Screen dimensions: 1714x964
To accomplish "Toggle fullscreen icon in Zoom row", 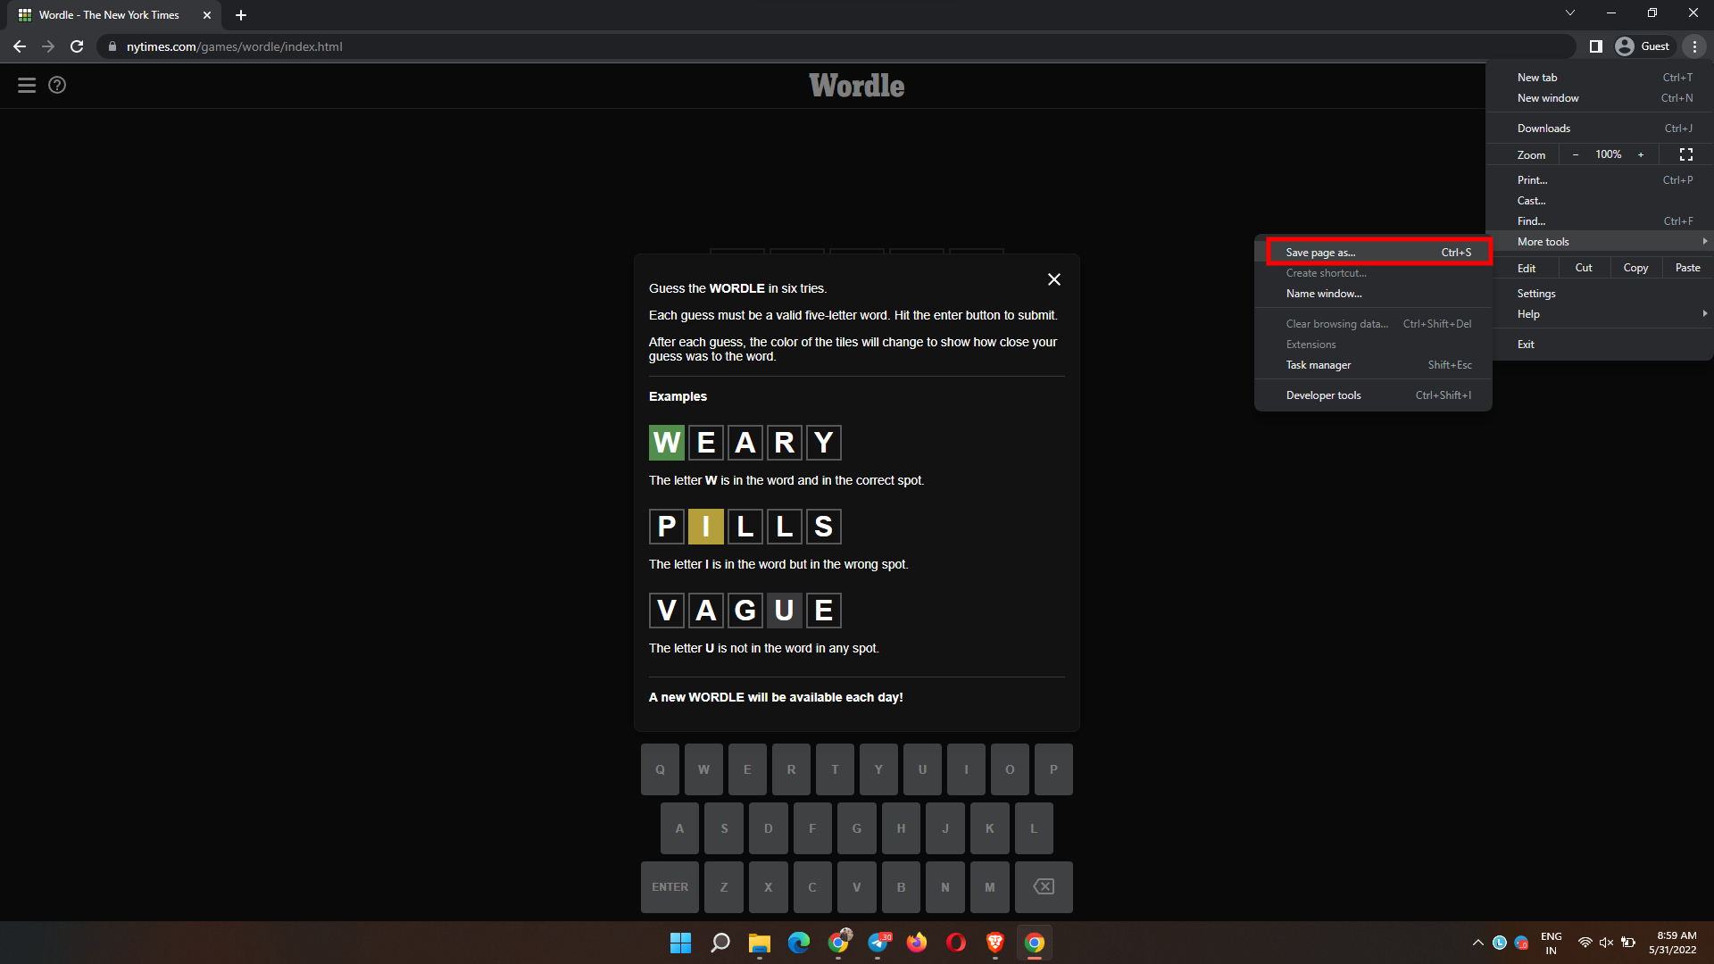I will (1686, 154).
